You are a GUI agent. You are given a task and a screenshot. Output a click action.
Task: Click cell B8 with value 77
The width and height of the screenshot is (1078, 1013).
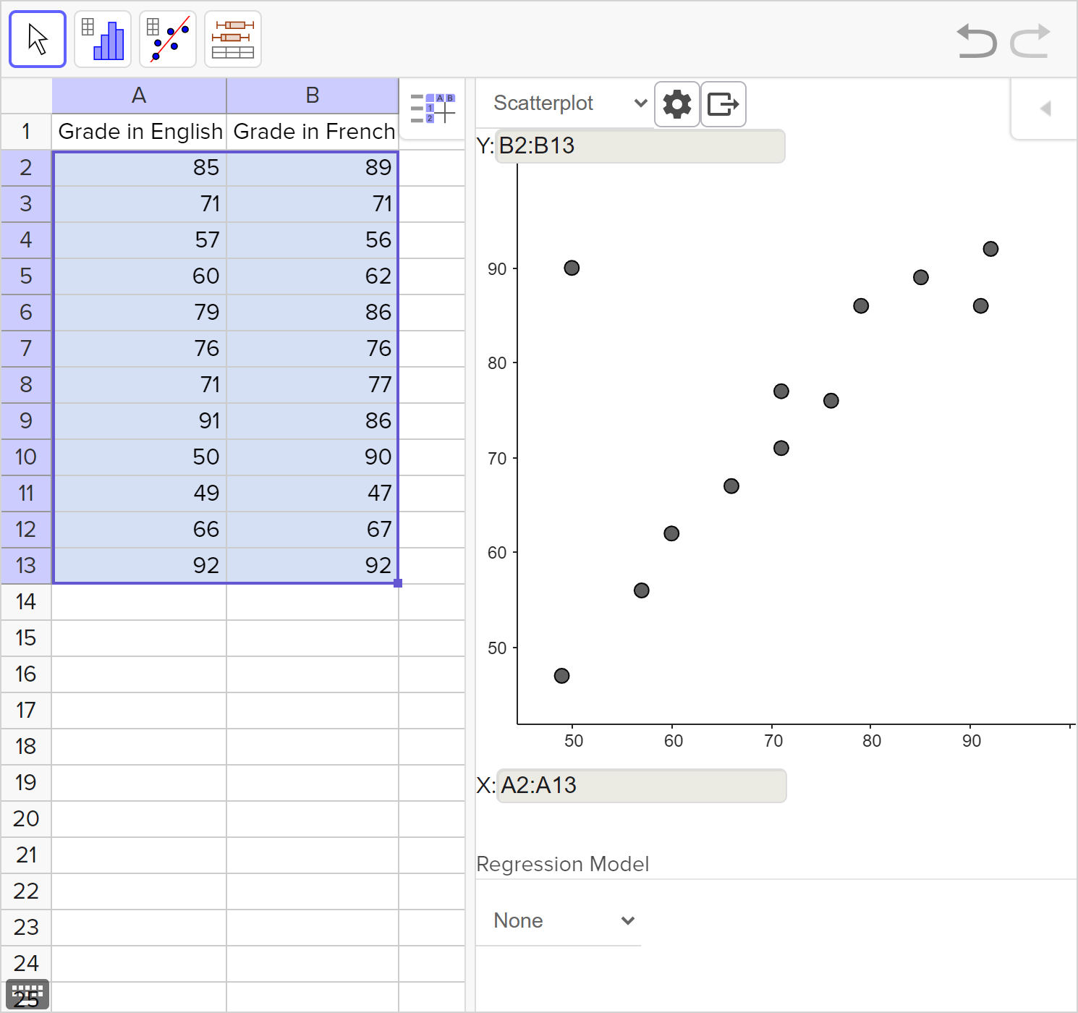tap(313, 385)
